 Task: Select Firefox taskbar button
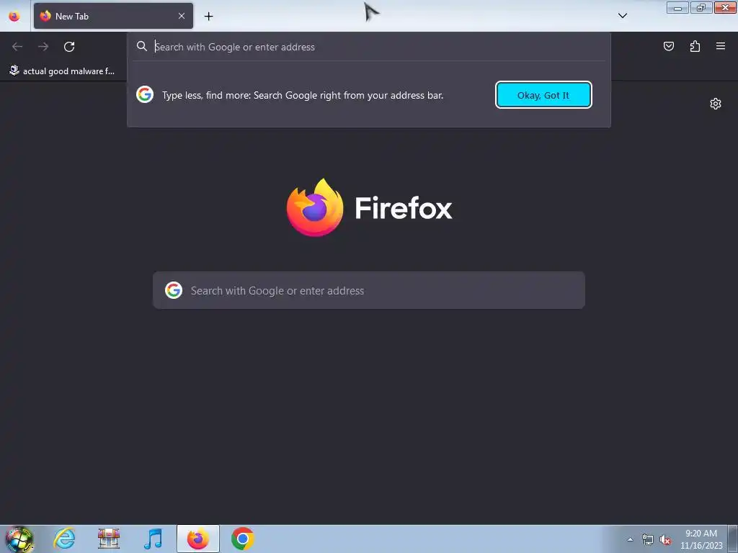(x=198, y=539)
